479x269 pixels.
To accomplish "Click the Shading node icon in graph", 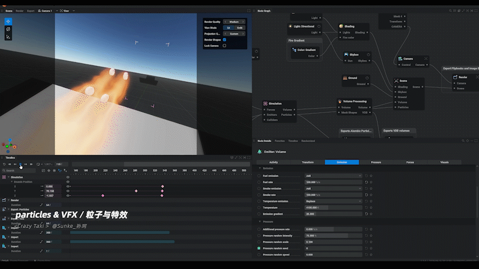I will click(341, 26).
